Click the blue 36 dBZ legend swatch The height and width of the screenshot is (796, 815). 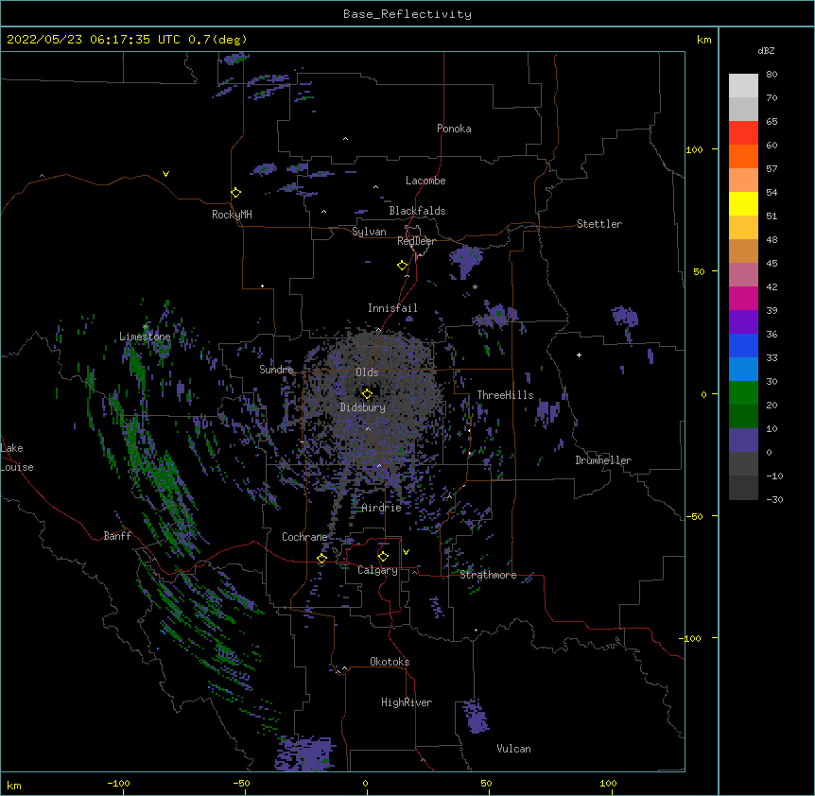743,345
